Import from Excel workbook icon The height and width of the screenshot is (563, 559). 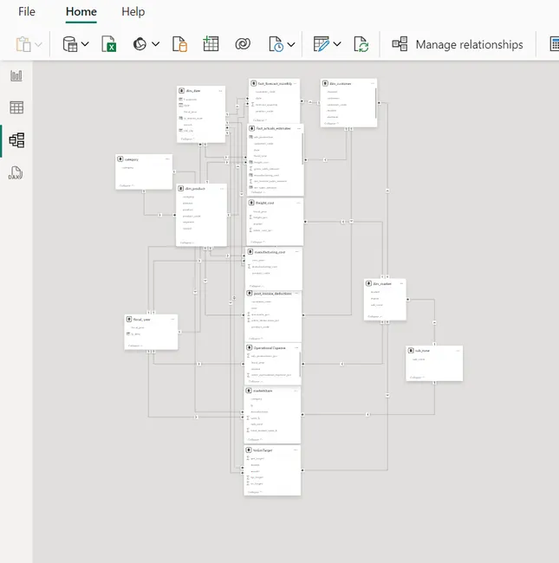(108, 44)
